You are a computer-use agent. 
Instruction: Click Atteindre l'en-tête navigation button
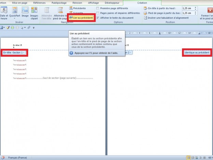tap(46, 13)
